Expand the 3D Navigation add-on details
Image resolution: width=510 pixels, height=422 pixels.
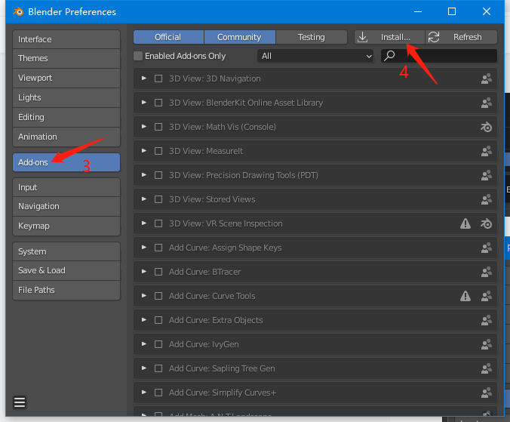click(x=144, y=79)
